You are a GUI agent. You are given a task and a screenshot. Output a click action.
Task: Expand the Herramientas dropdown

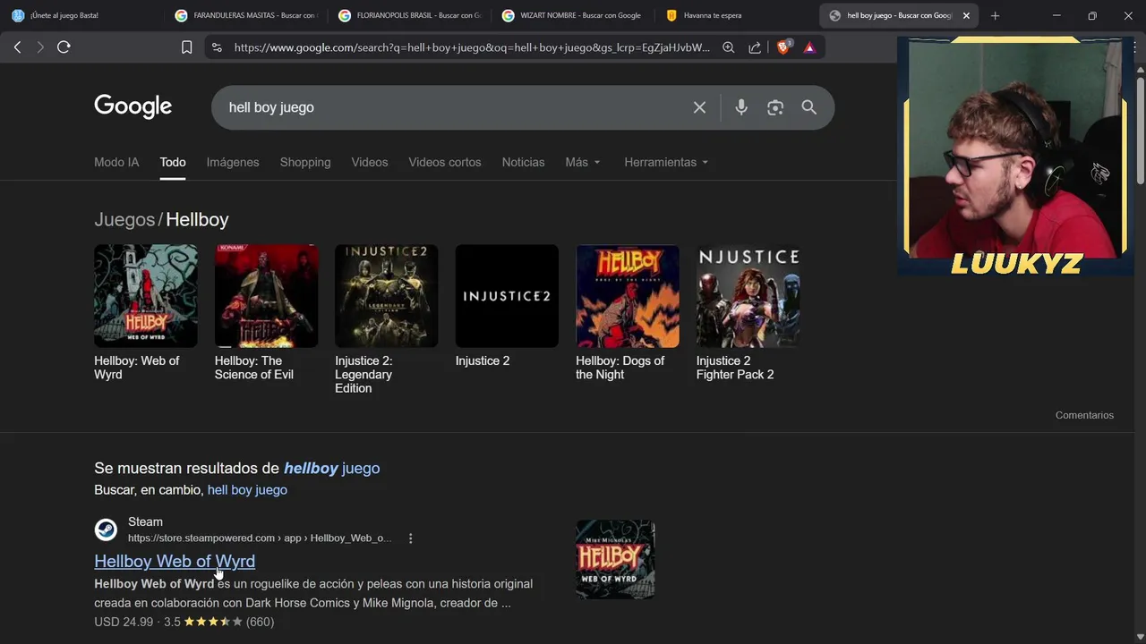(666, 162)
